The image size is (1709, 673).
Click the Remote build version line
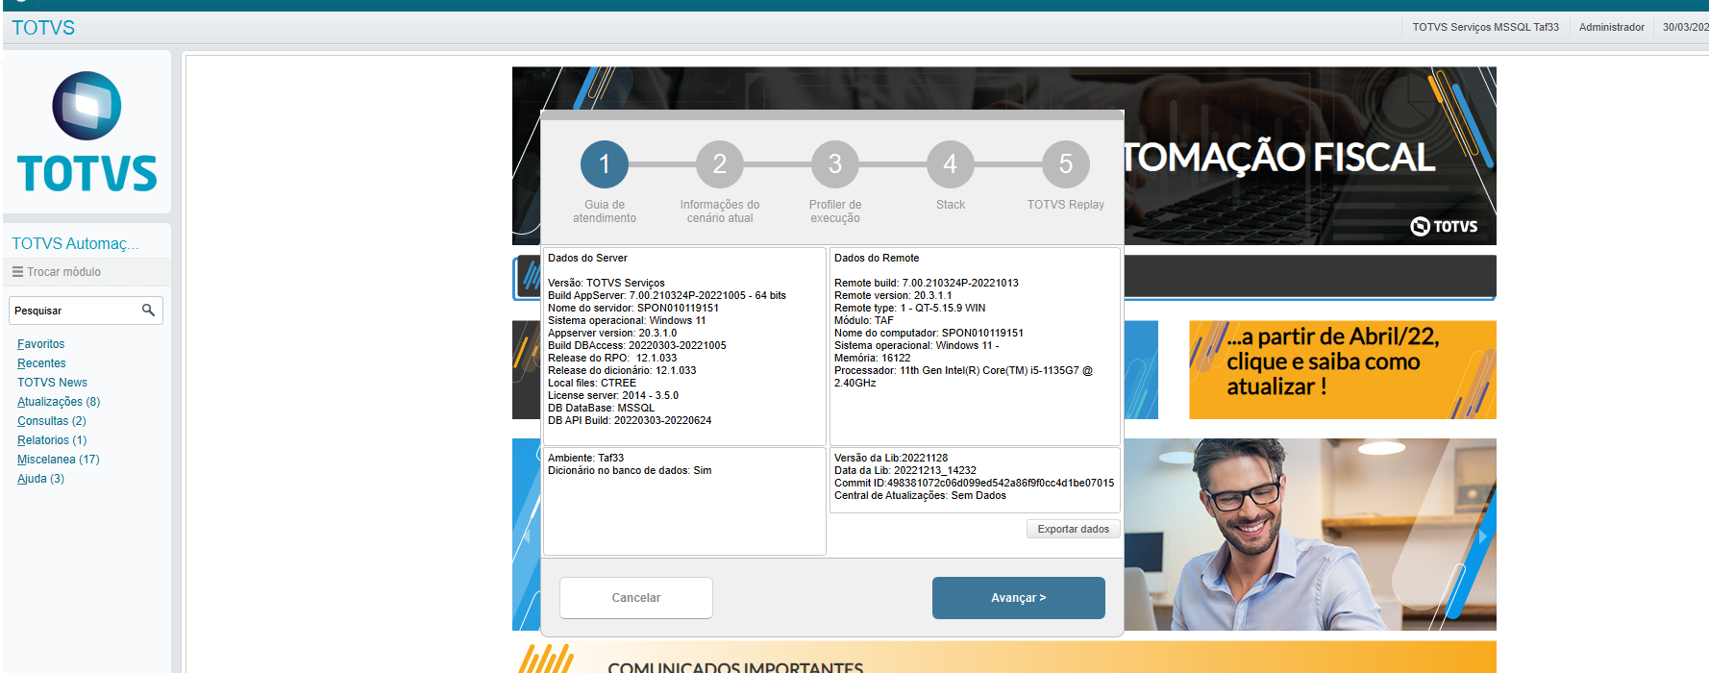(927, 283)
